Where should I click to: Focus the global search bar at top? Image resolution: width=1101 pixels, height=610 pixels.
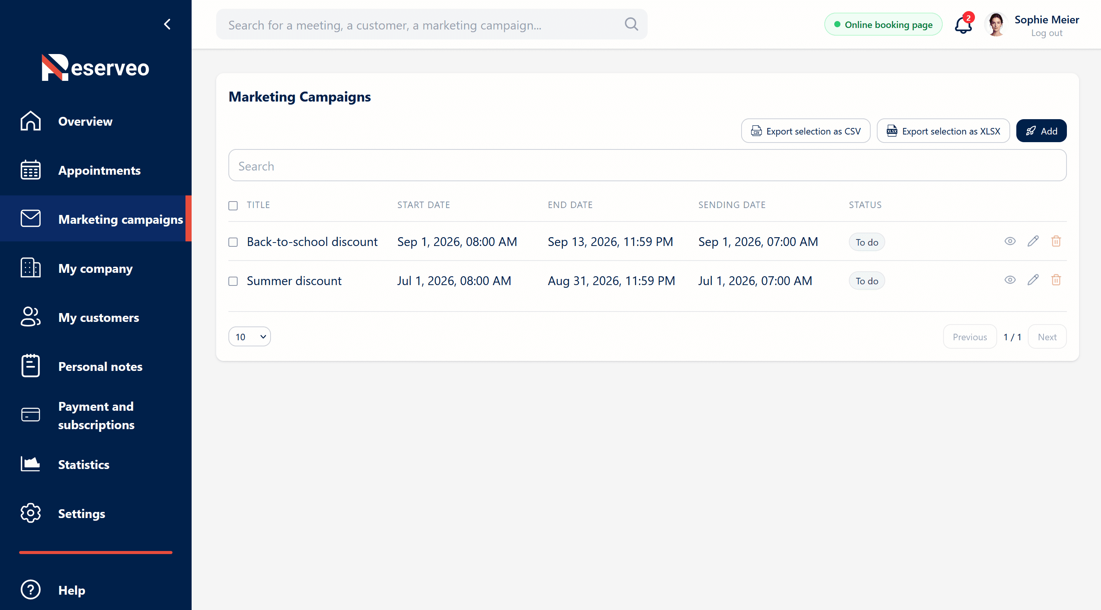(432, 25)
